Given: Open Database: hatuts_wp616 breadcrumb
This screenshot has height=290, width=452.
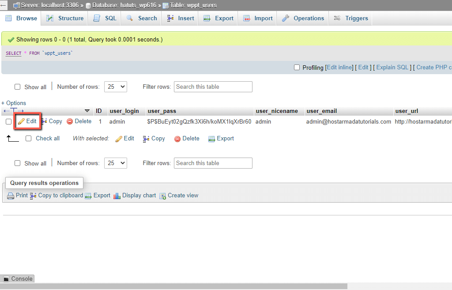Looking at the screenshot, I should pos(124,5).
